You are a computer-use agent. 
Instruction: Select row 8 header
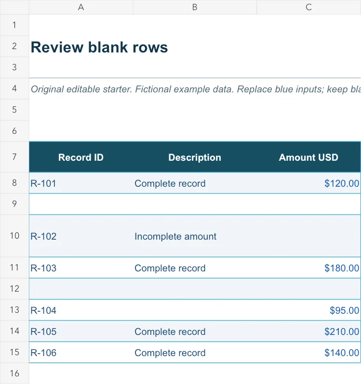point(14,183)
